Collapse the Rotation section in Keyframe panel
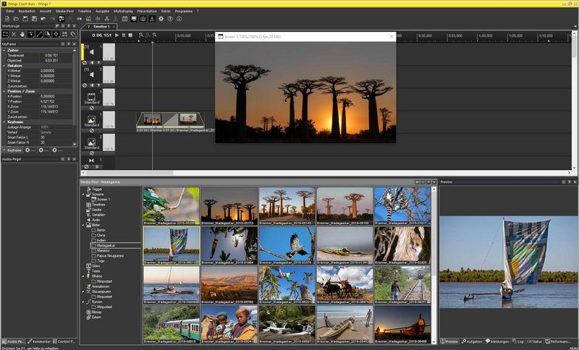The image size is (579, 350). tap(4, 65)
